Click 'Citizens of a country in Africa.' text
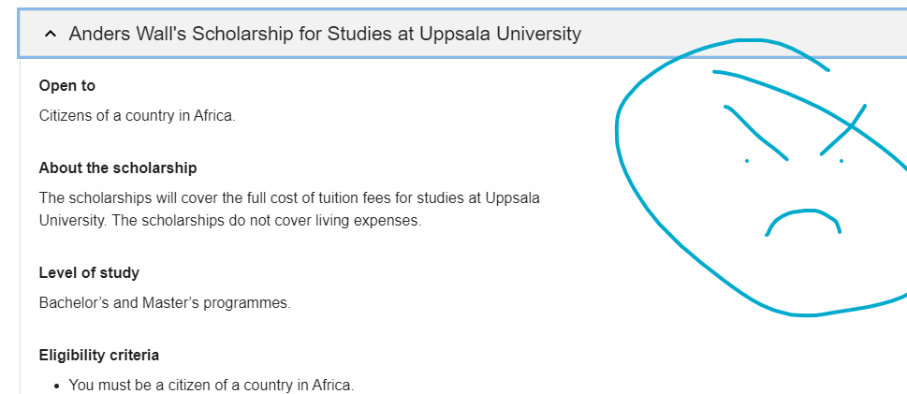The width and height of the screenshot is (907, 394). point(137,116)
